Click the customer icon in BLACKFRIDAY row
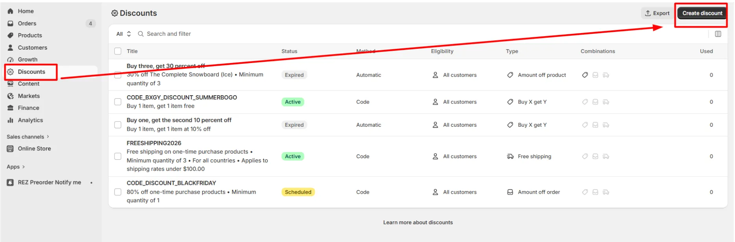 point(435,192)
